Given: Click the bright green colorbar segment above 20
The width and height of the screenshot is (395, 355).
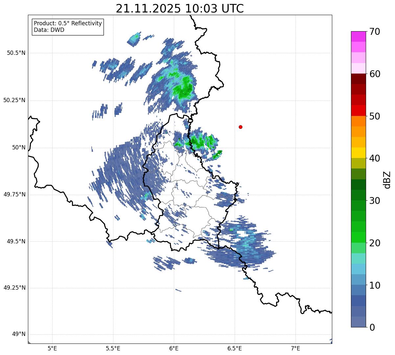Looking at the screenshot, I should pos(359,237).
